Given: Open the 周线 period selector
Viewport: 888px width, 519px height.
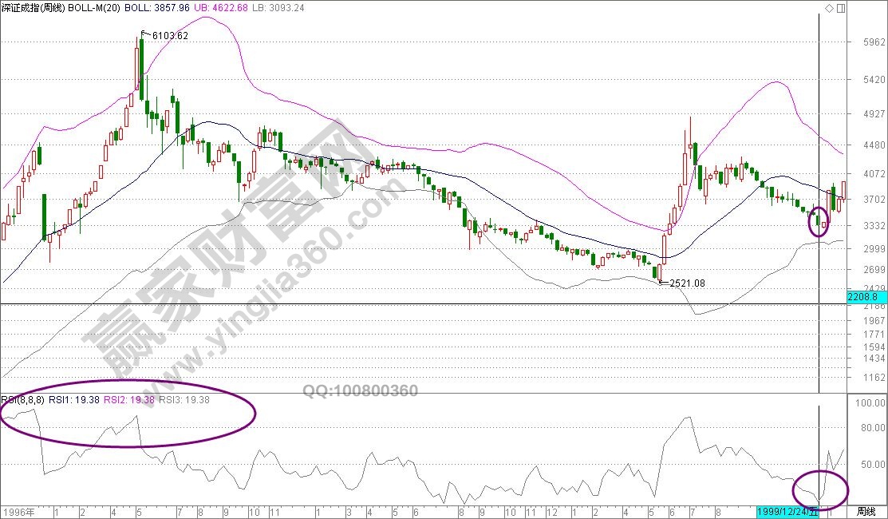Looking at the screenshot, I should [x=866, y=511].
